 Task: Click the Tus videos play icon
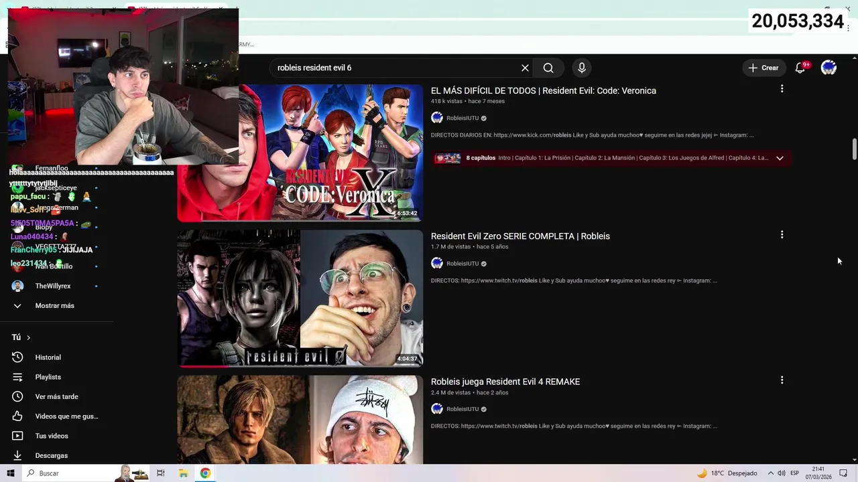pos(17,436)
